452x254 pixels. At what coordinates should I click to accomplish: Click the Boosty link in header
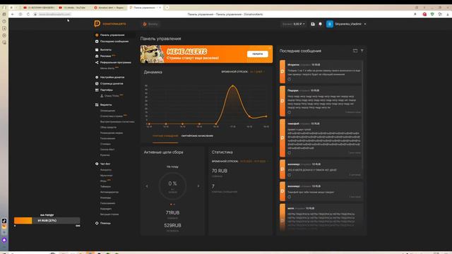tap(150, 24)
